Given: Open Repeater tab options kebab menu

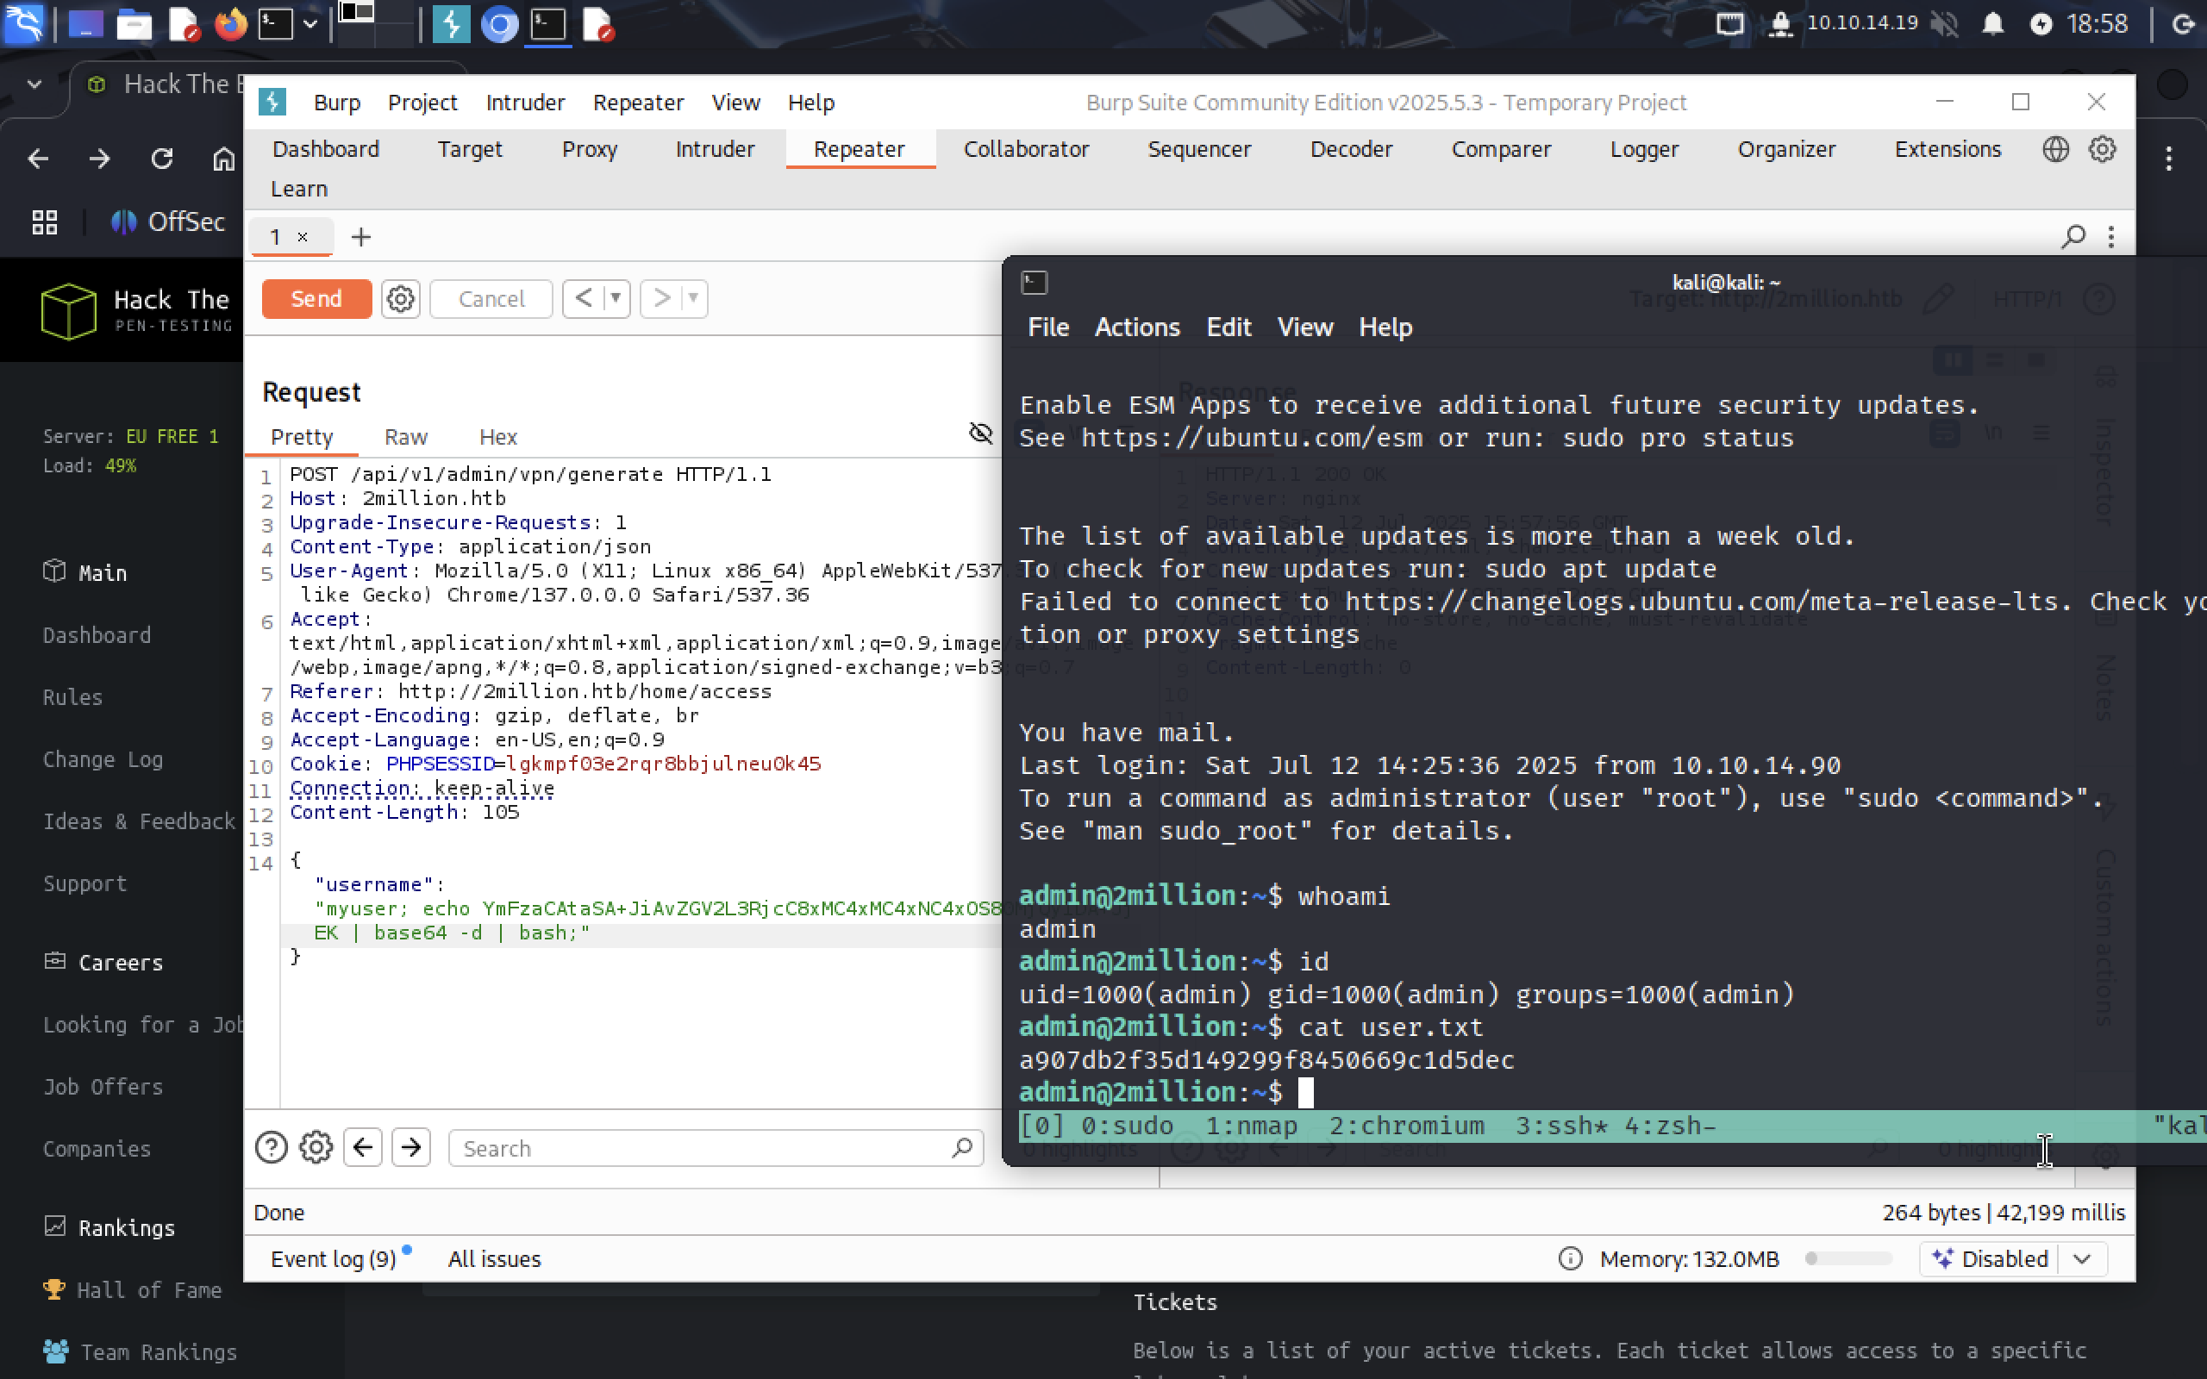Looking at the screenshot, I should (x=2111, y=237).
